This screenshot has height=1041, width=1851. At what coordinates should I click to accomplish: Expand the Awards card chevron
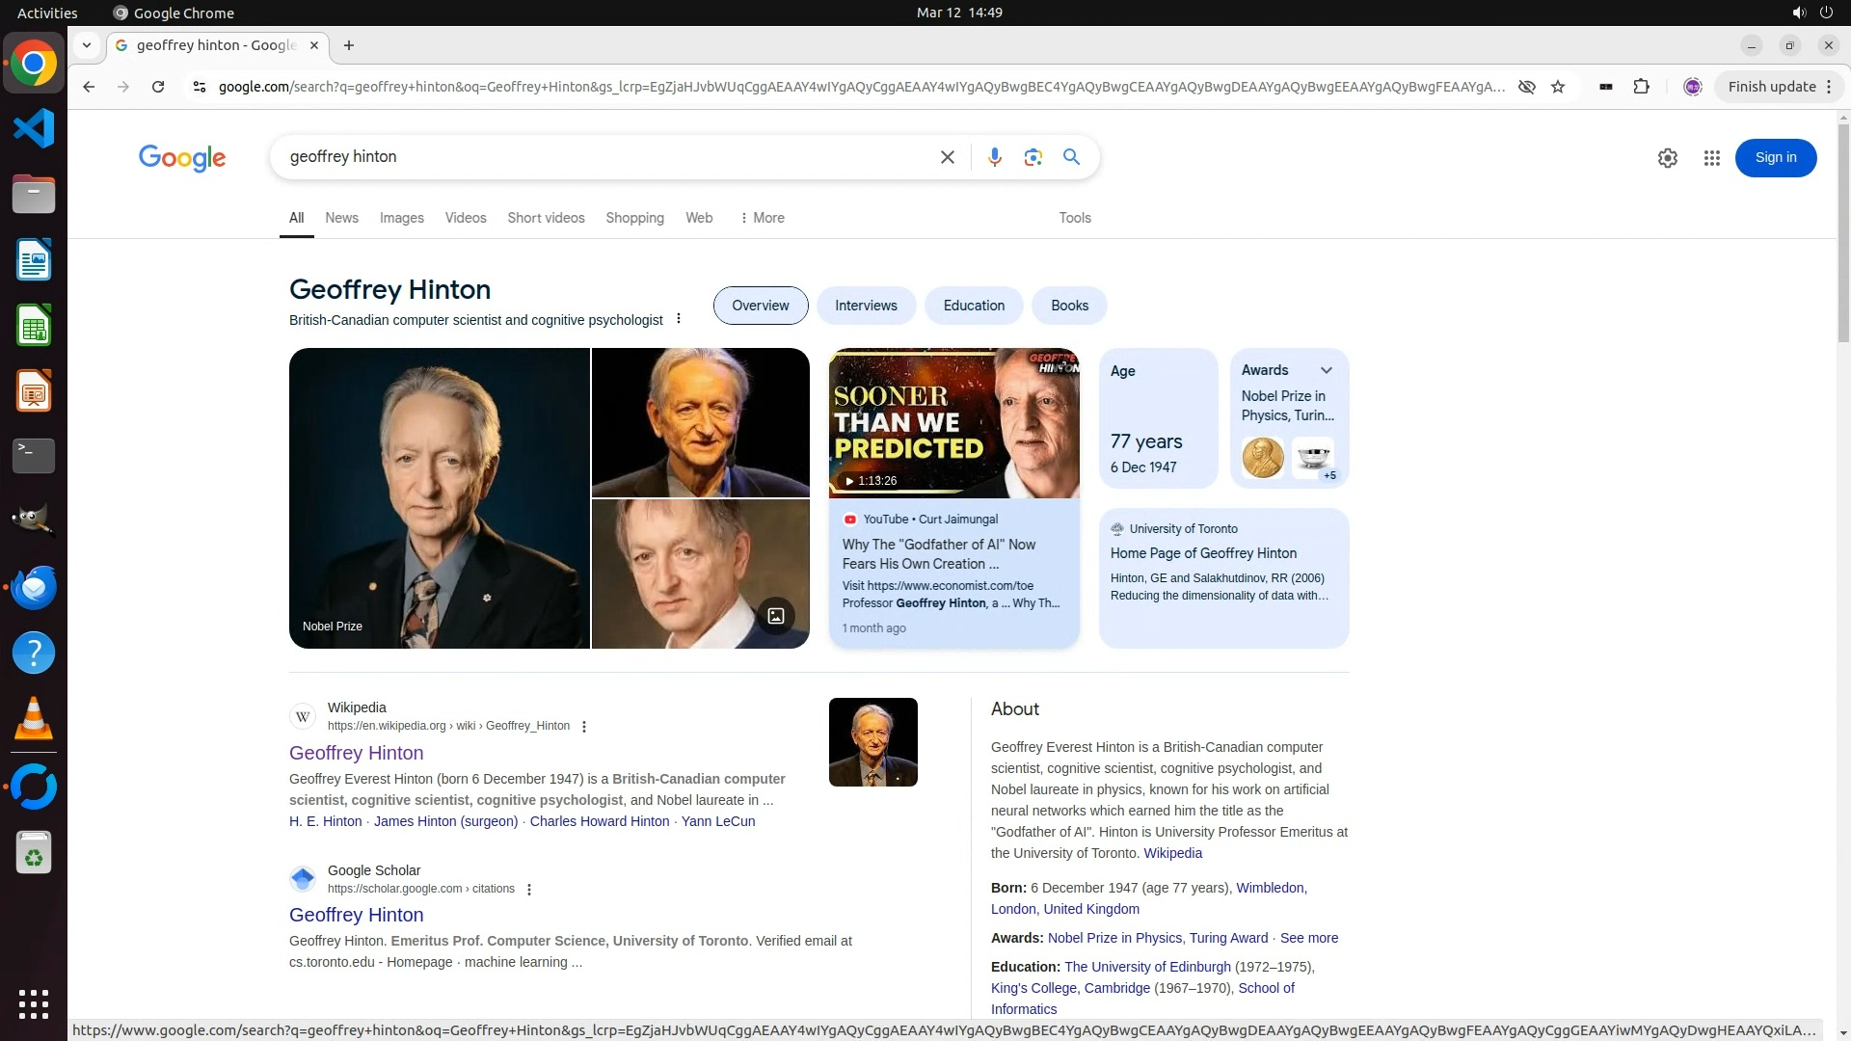(1326, 370)
